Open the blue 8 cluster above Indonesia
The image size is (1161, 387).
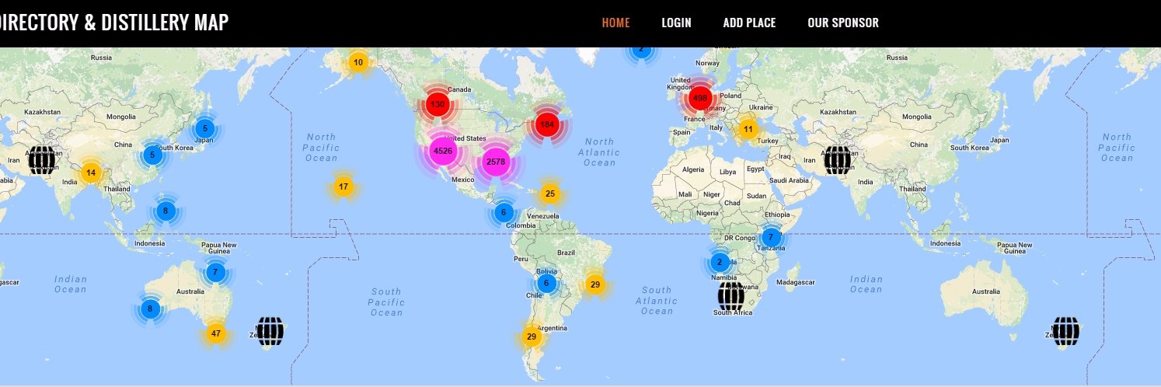tap(165, 210)
